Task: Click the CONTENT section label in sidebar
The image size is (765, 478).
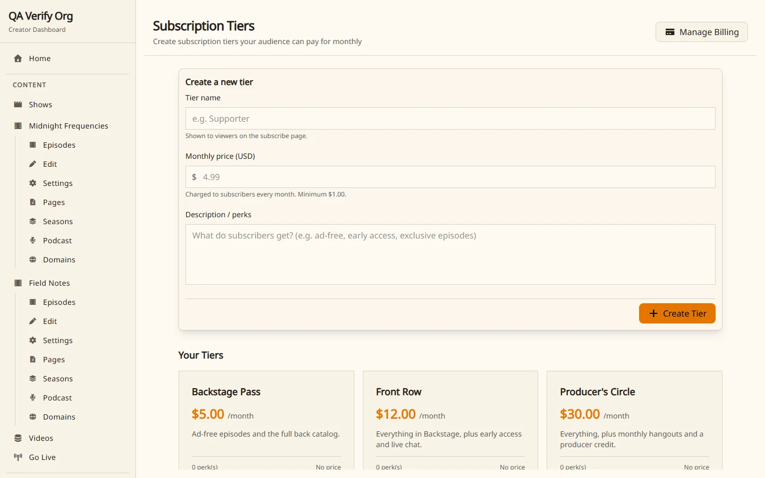Action: 29,85
